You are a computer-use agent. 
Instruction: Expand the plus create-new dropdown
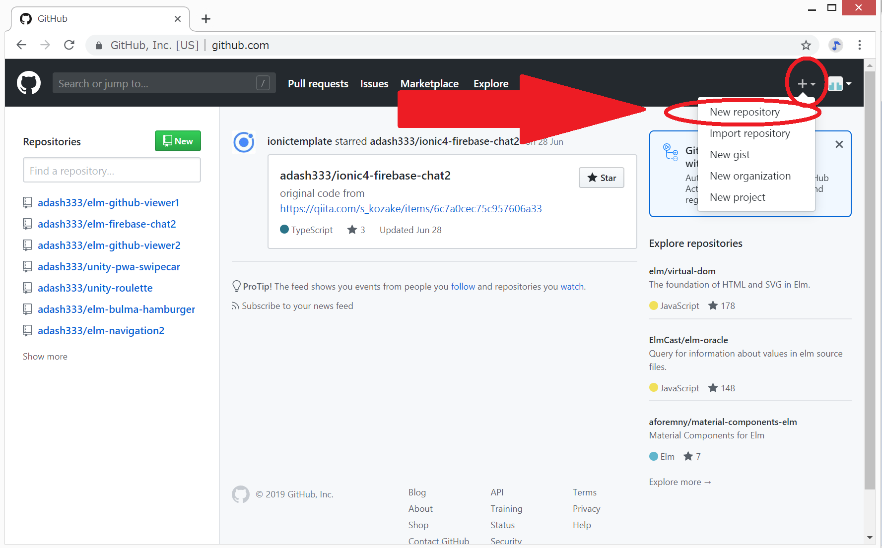(x=806, y=84)
